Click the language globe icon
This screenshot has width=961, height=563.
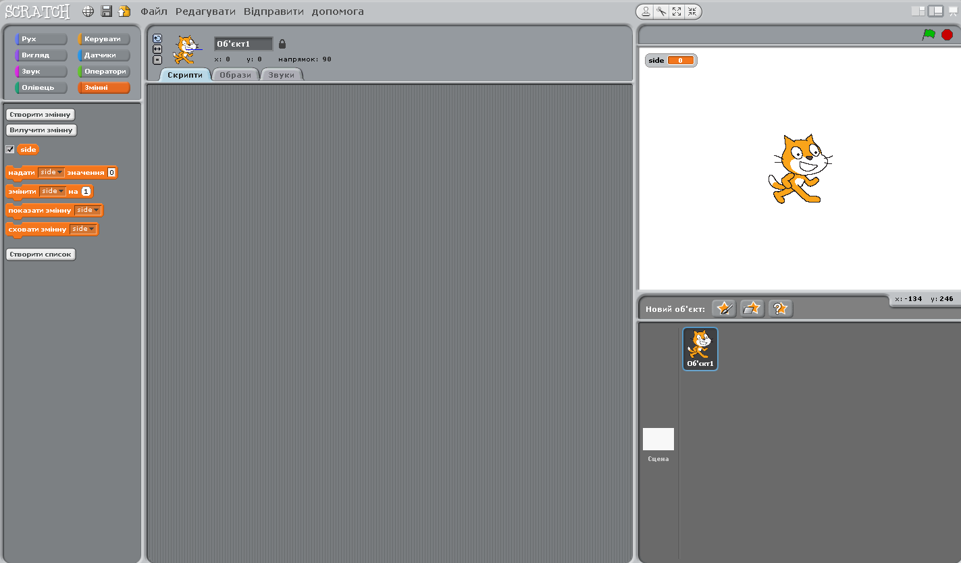point(88,11)
